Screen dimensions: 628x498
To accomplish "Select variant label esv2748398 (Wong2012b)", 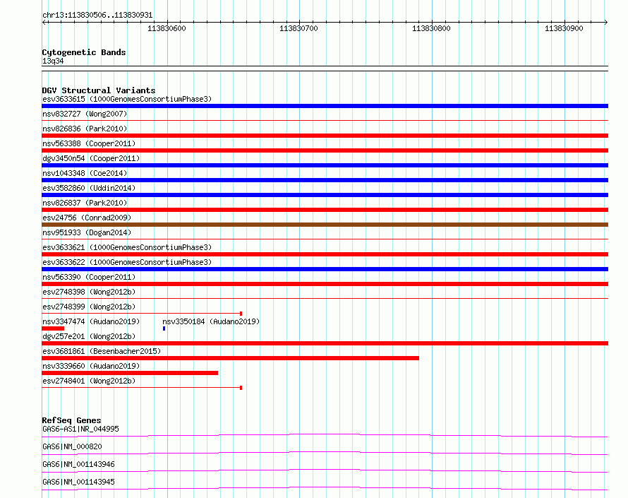I will 89,292.
